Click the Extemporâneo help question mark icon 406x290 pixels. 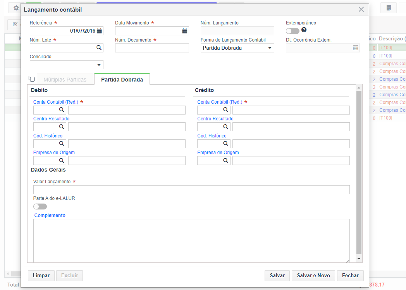coord(304,30)
